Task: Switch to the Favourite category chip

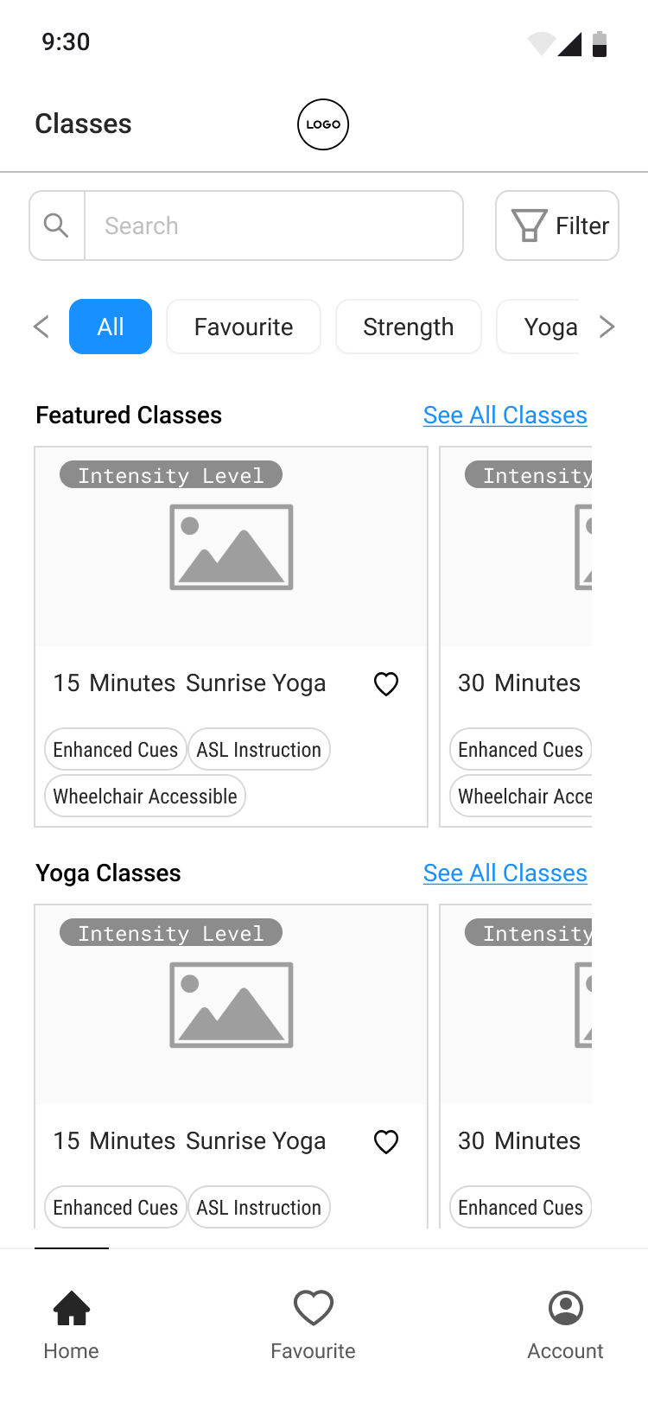Action: point(244,327)
